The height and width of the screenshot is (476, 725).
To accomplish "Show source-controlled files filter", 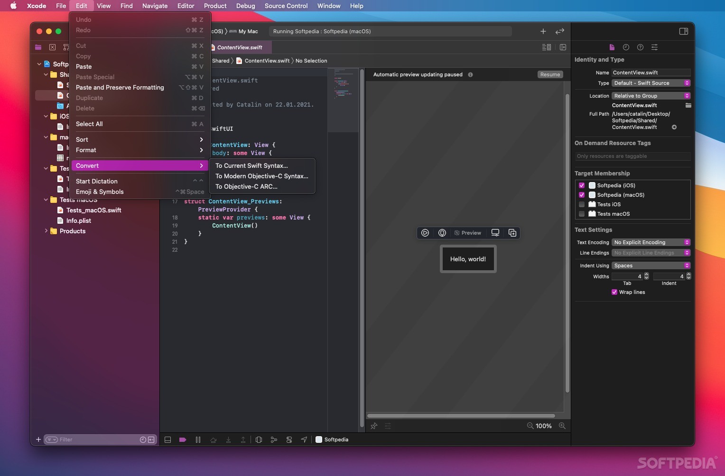I will (x=151, y=439).
